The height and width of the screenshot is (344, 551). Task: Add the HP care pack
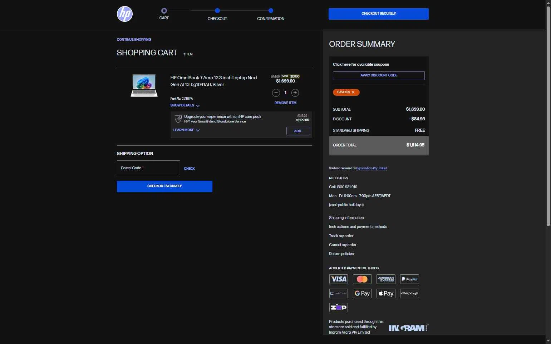point(298,131)
